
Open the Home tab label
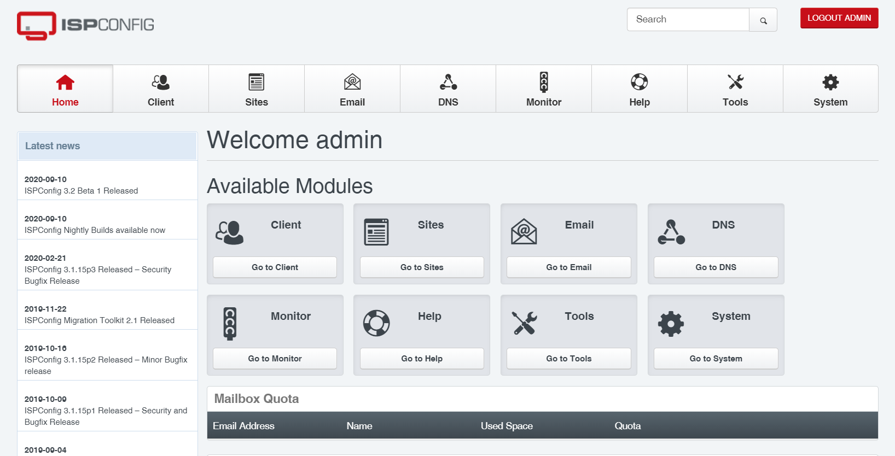click(x=65, y=102)
